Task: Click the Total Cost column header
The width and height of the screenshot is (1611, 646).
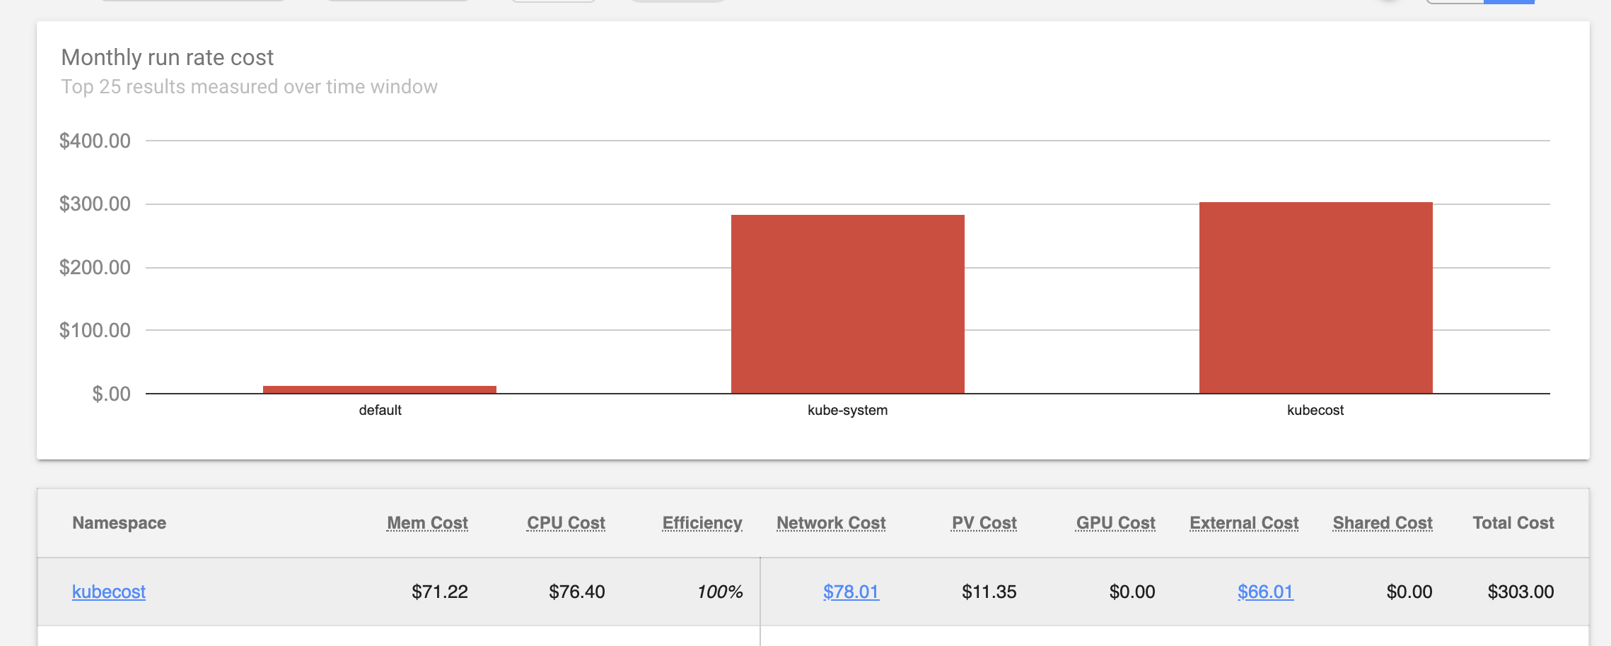Action: coord(1513,523)
